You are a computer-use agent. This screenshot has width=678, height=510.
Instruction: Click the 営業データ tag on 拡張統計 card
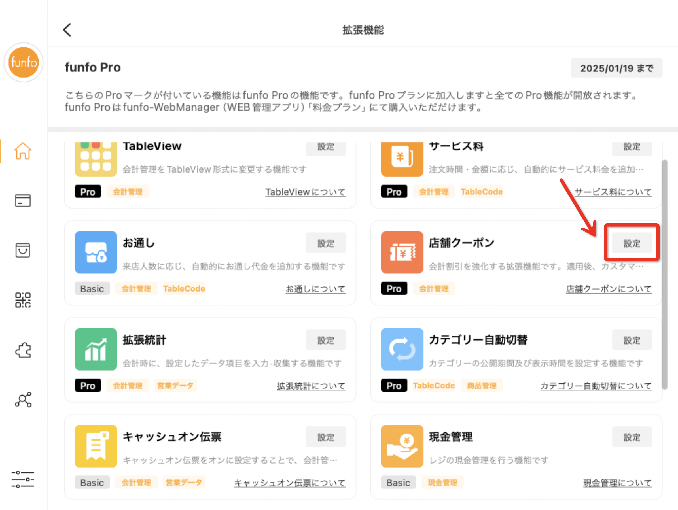tap(175, 386)
